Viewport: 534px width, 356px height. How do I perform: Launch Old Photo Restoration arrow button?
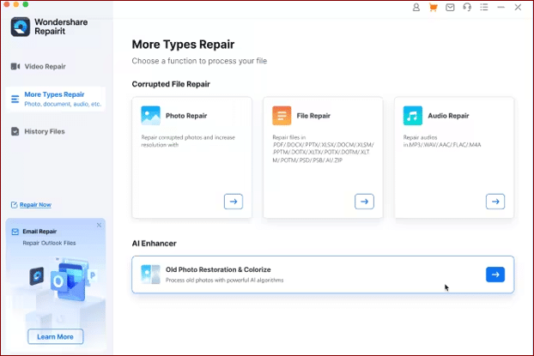[x=495, y=275]
